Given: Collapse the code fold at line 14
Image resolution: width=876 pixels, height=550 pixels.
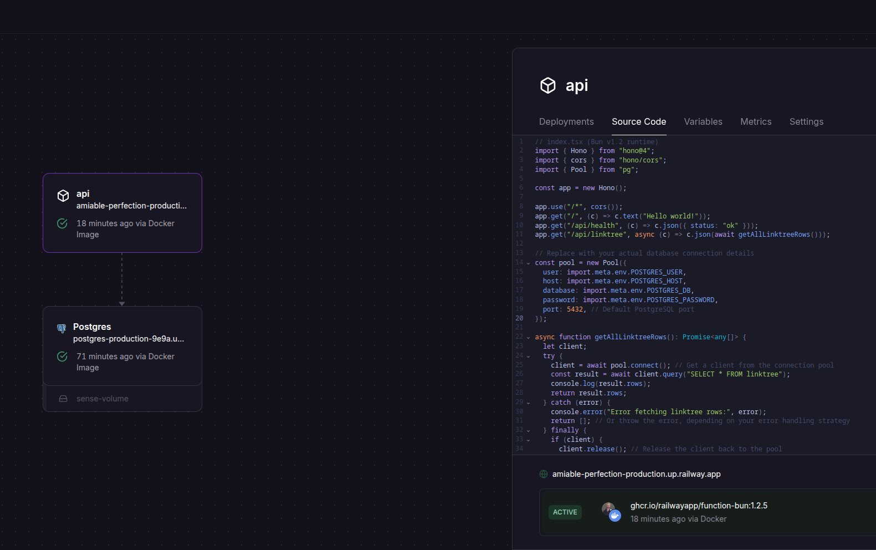Looking at the screenshot, I should pyautogui.click(x=529, y=263).
